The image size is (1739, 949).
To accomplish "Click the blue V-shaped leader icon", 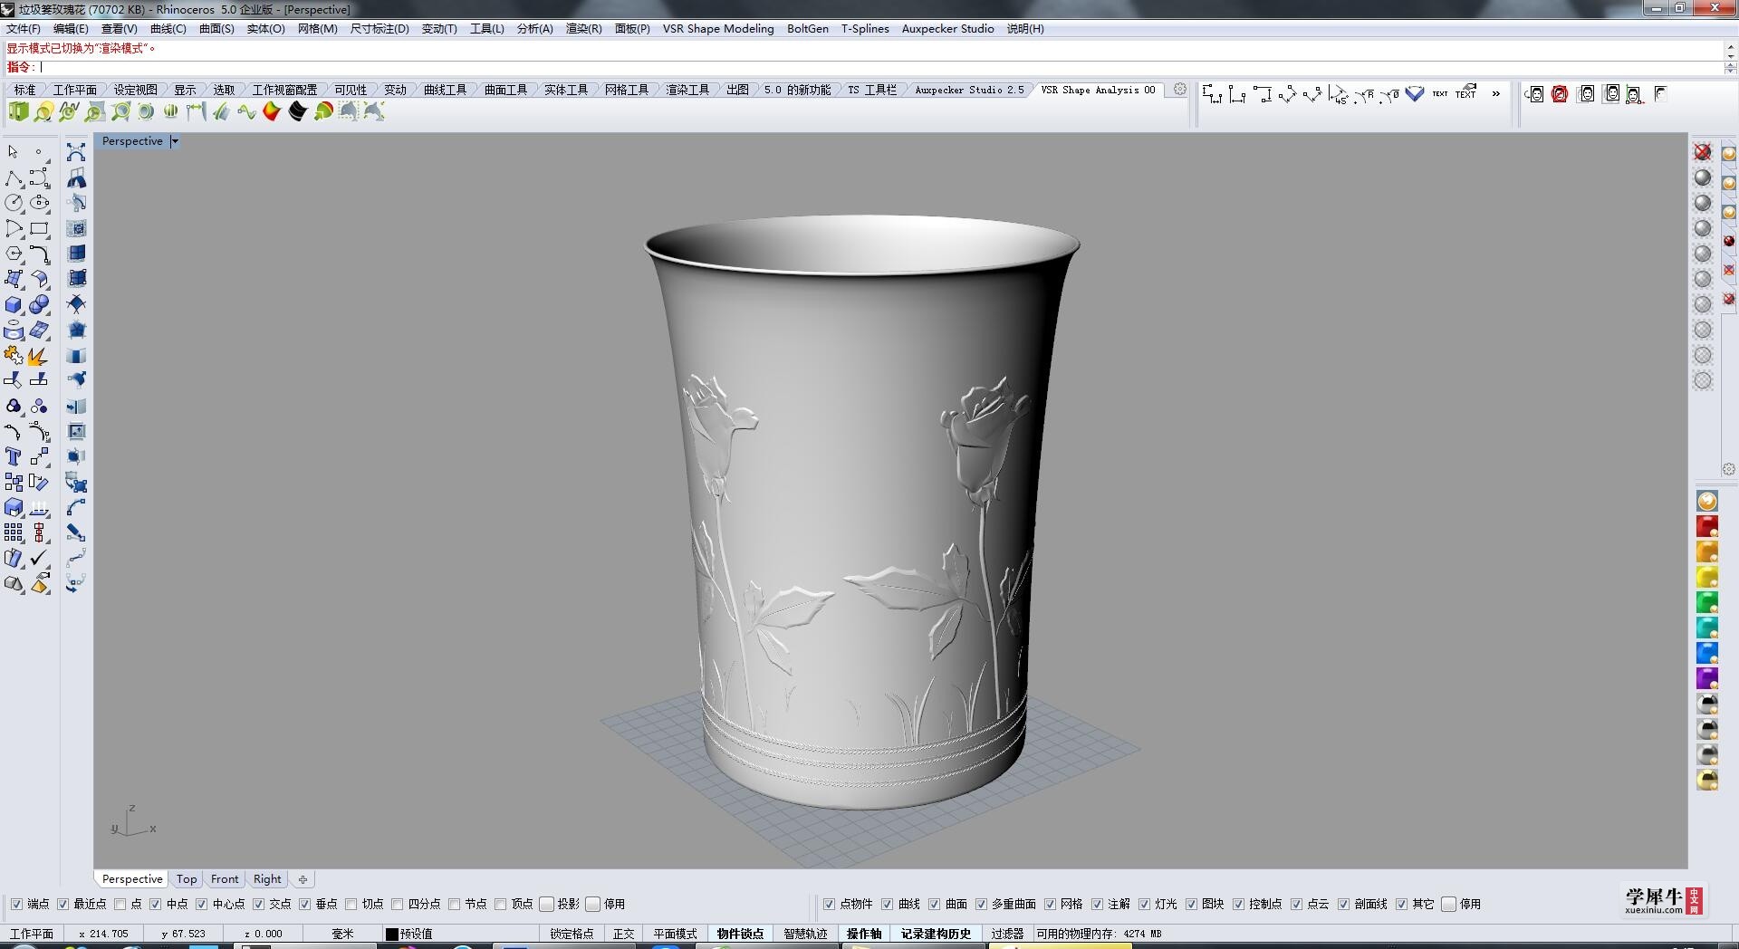I will click(1415, 94).
